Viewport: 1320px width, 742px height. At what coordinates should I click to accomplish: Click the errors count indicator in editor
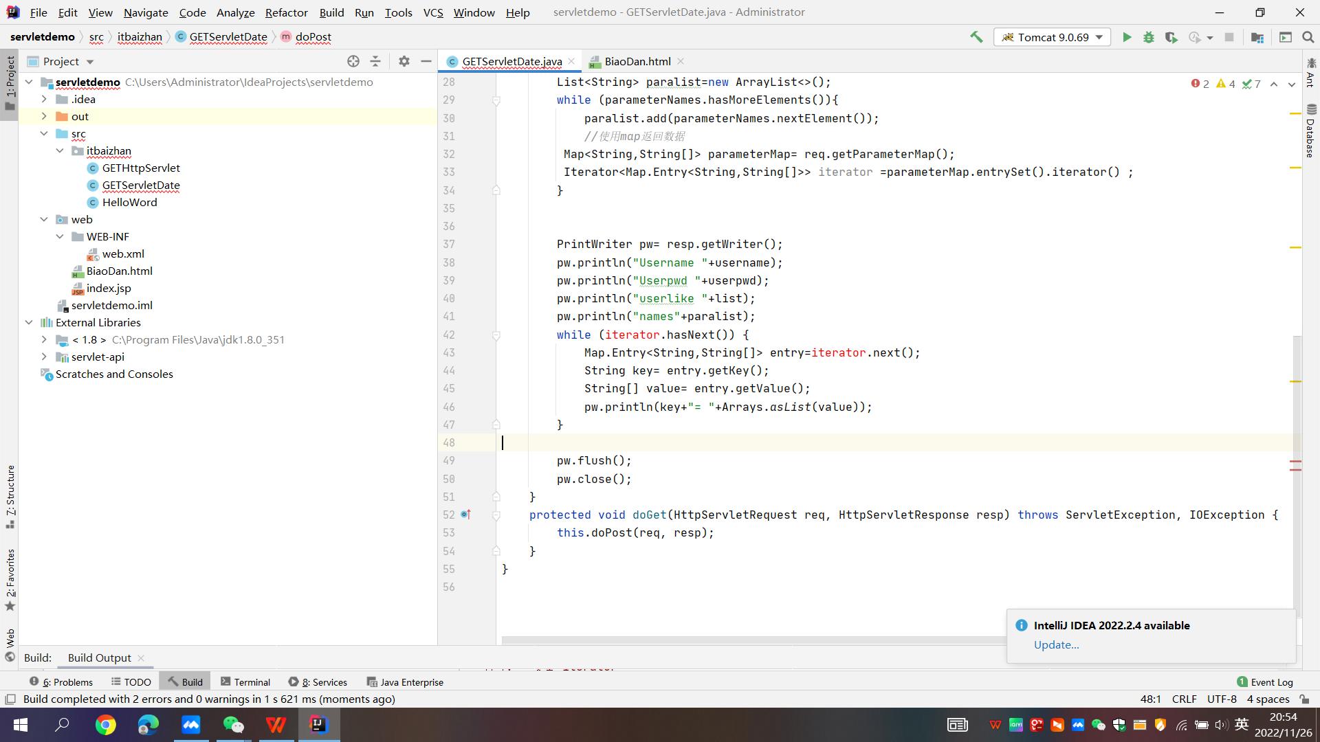[1200, 84]
